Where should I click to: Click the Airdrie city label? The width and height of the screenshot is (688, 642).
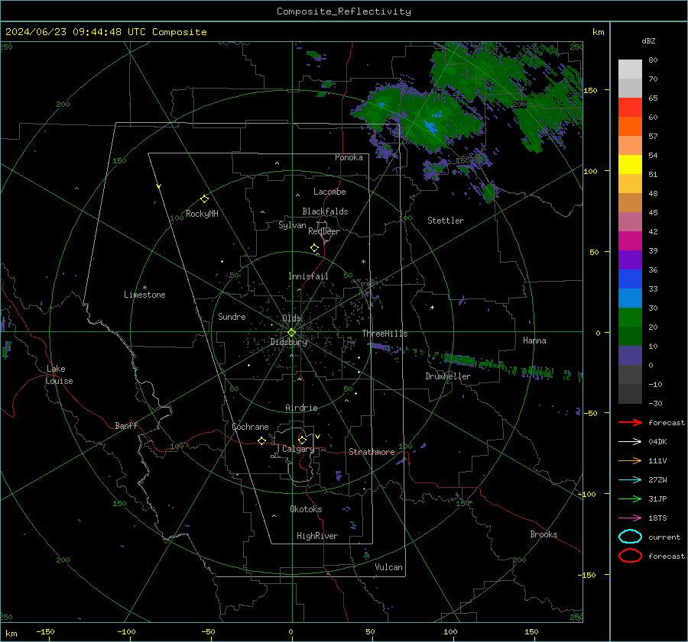point(301,408)
